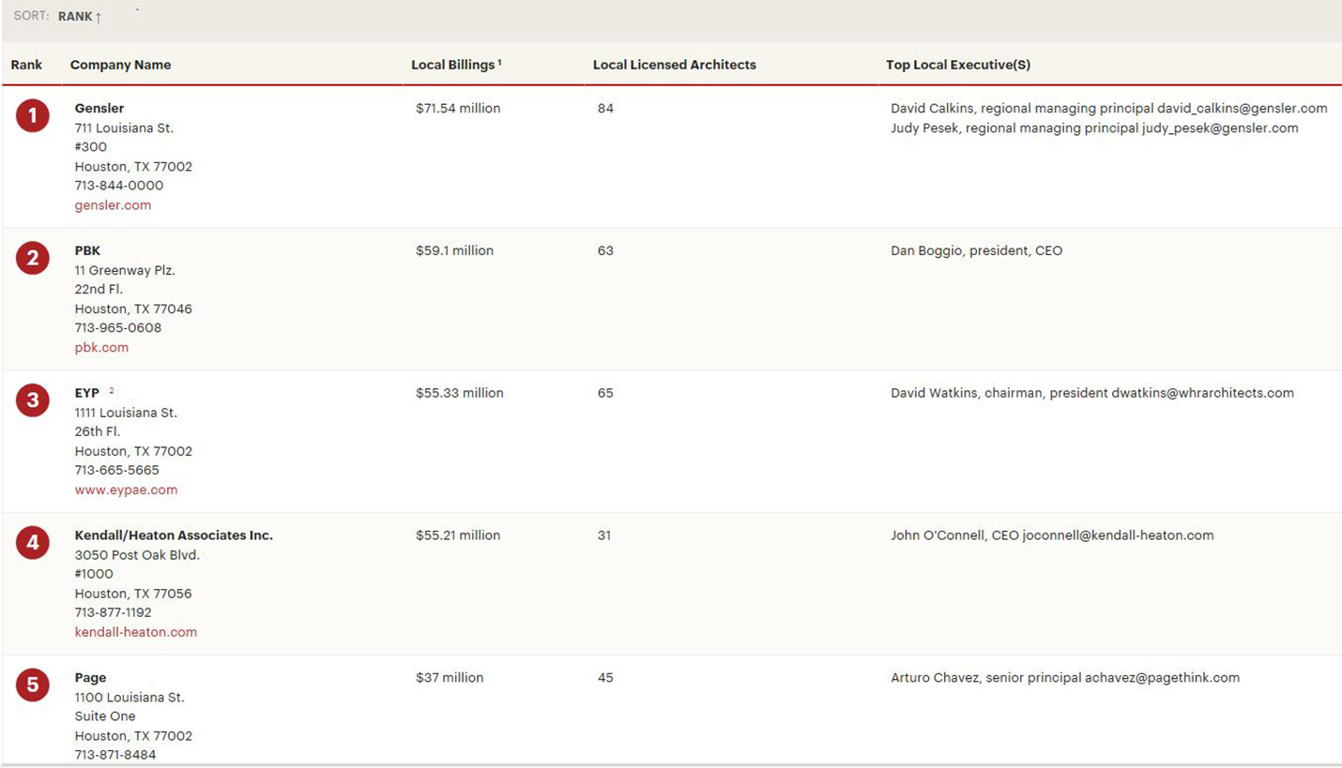Sort by the Rank column header
The image size is (1342, 768).
[x=26, y=65]
